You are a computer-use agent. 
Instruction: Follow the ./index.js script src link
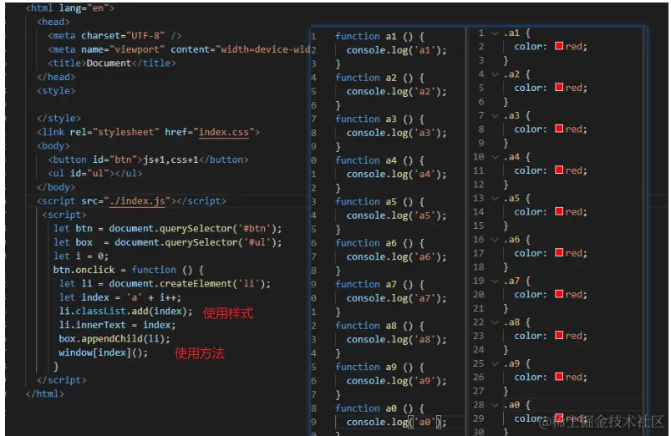pos(137,201)
